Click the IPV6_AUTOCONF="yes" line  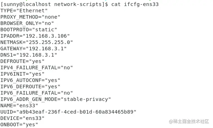[30, 81]
